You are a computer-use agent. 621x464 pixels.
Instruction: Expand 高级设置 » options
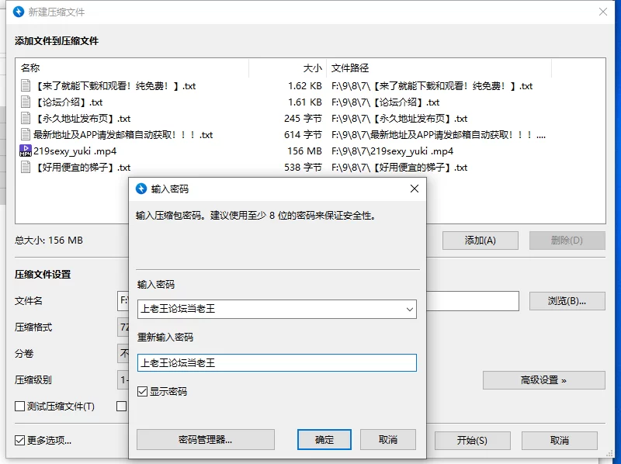pos(544,380)
